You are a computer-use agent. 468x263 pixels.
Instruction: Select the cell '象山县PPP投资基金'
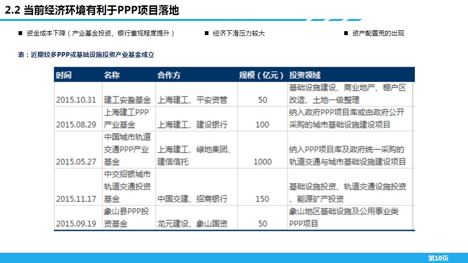127,217
